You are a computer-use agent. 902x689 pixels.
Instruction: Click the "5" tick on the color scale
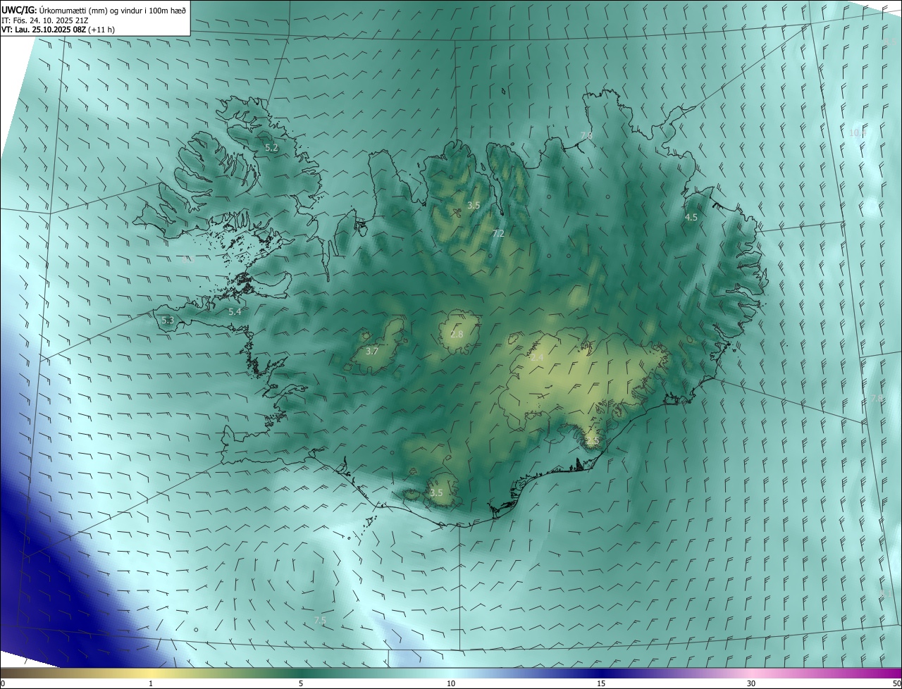[x=301, y=683]
